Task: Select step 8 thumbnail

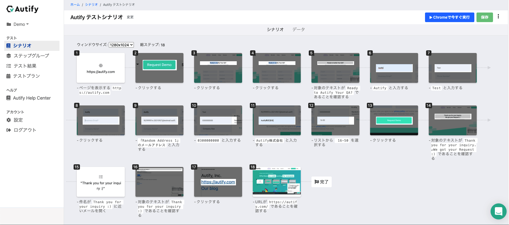Action: tap(101, 120)
